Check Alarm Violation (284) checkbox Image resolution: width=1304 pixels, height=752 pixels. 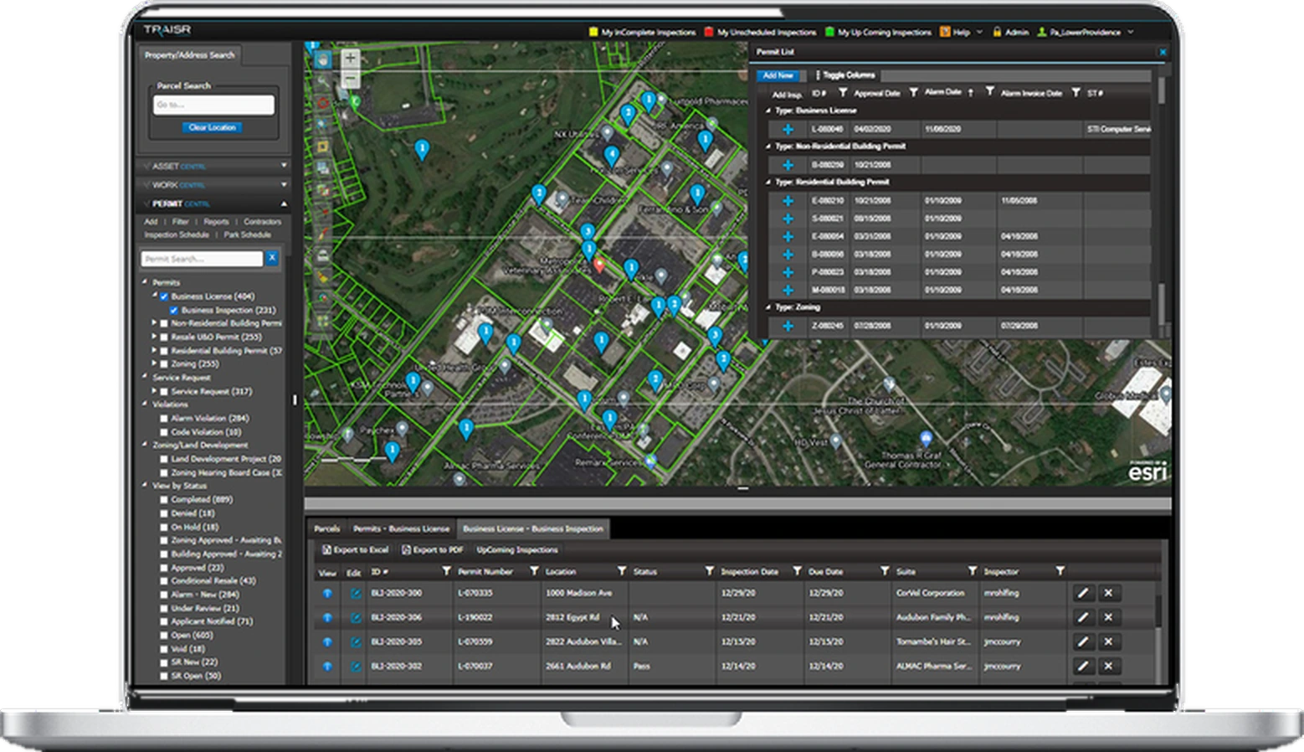pos(165,419)
